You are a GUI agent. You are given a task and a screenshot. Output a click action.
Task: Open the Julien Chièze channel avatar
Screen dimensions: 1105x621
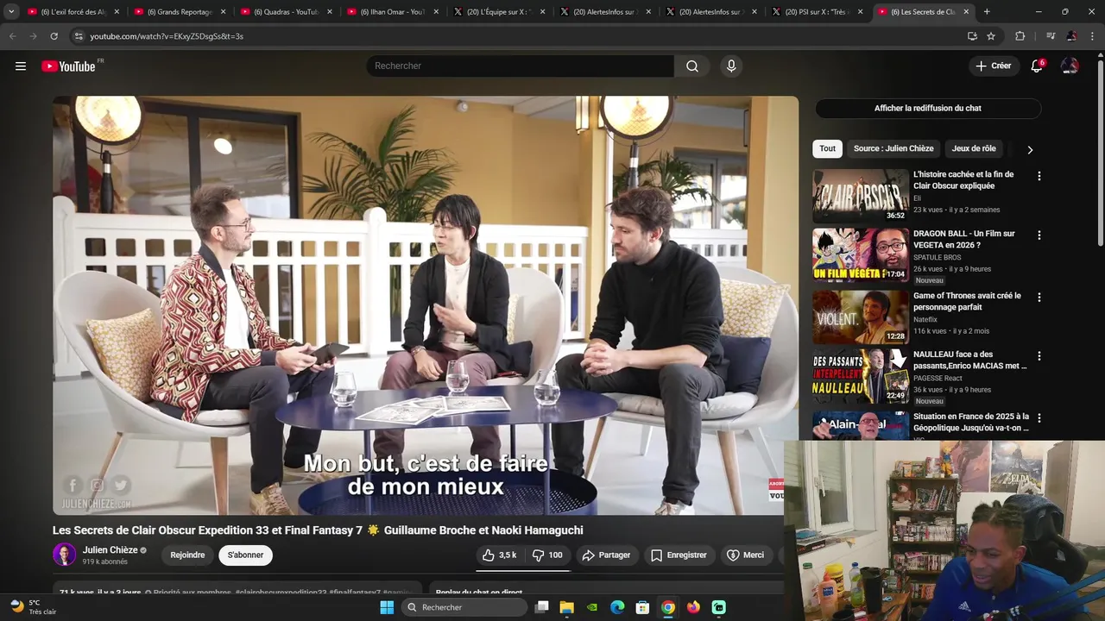click(65, 555)
